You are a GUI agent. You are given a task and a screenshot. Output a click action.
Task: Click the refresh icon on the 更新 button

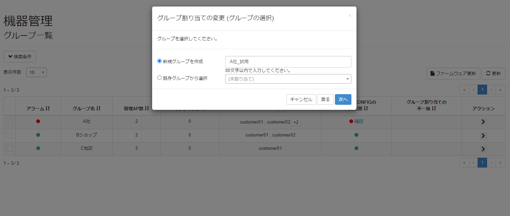[x=488, y=73]
